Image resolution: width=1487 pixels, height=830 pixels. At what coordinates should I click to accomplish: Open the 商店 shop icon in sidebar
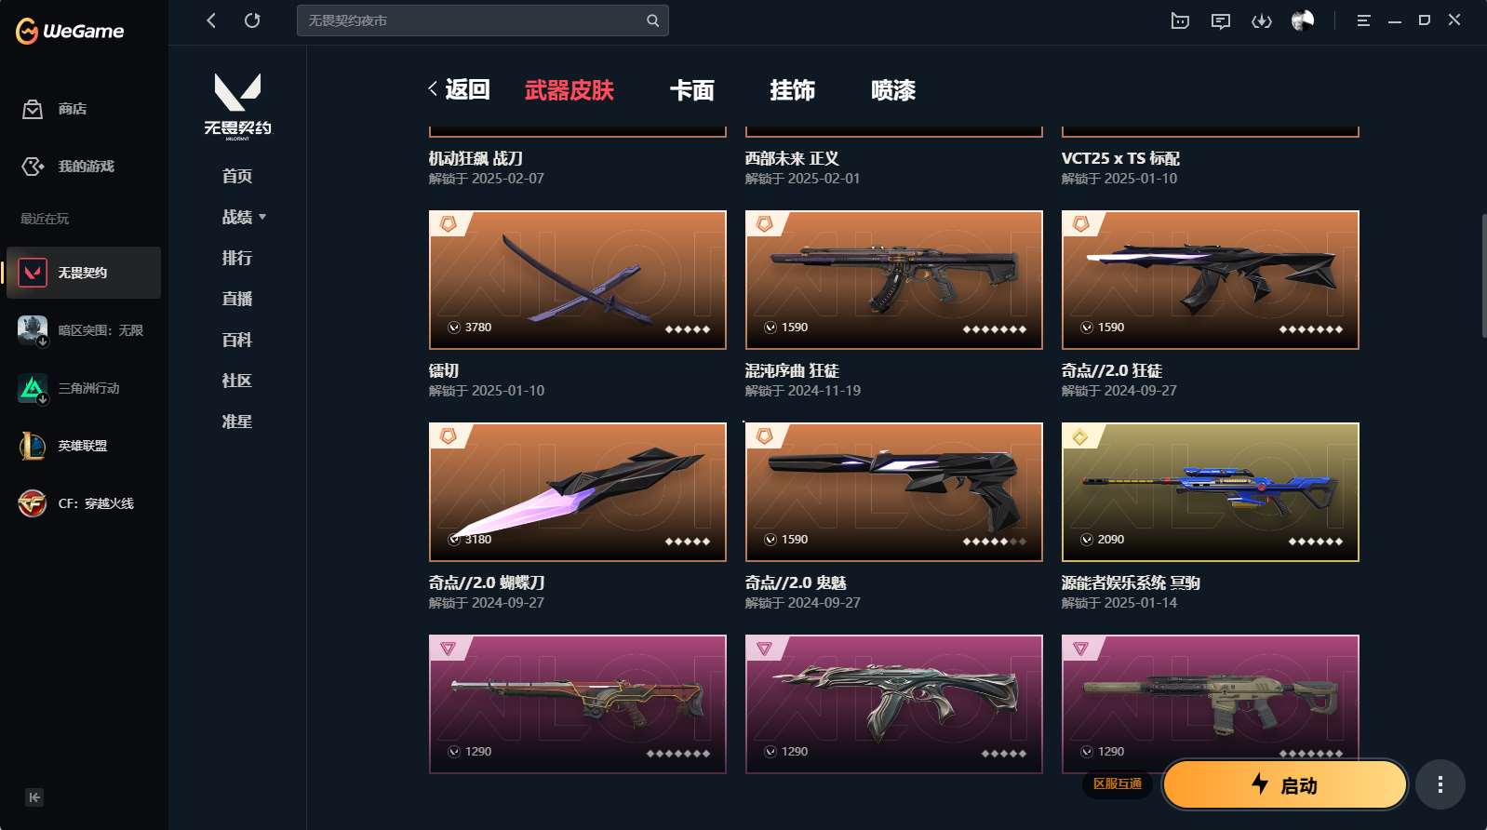point(33,109)
